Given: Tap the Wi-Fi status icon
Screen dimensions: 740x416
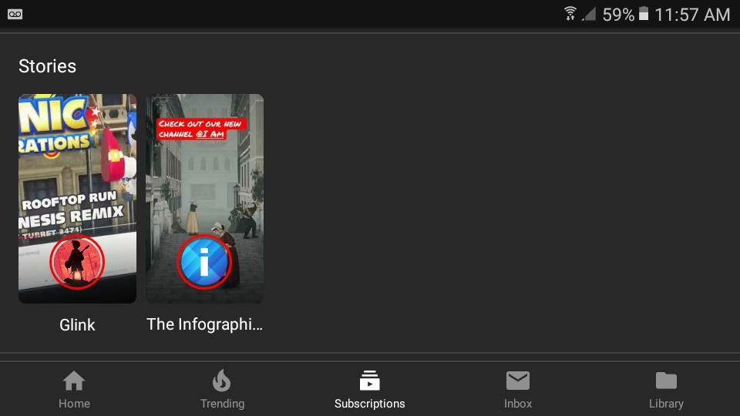Looking at the screenshot, I should point(570,14).
